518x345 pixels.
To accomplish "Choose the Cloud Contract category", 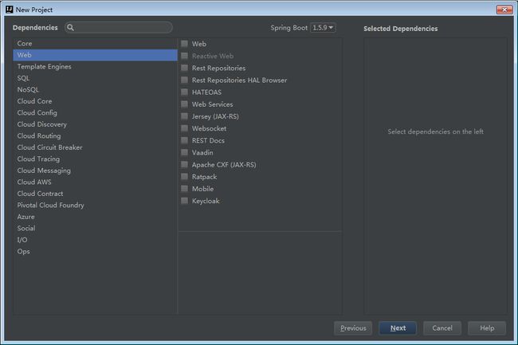I will pos(95,194).
